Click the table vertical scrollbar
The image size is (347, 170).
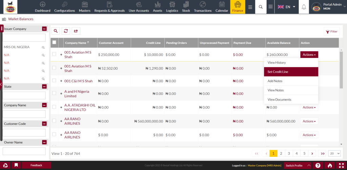tap(341, 69)
